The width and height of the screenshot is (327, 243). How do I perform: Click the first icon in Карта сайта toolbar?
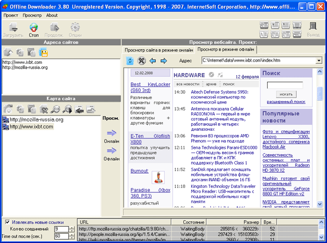8,109
